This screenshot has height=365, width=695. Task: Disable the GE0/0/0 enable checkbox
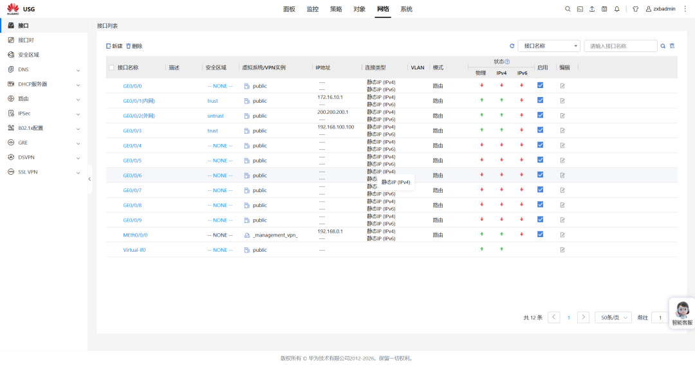[540, 85]
